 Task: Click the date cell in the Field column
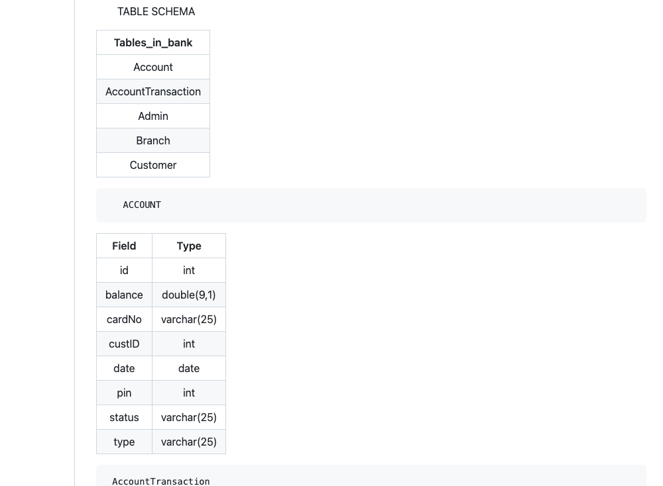pos(124,368)
